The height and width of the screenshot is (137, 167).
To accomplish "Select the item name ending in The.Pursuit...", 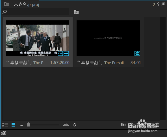I will 102,63.
